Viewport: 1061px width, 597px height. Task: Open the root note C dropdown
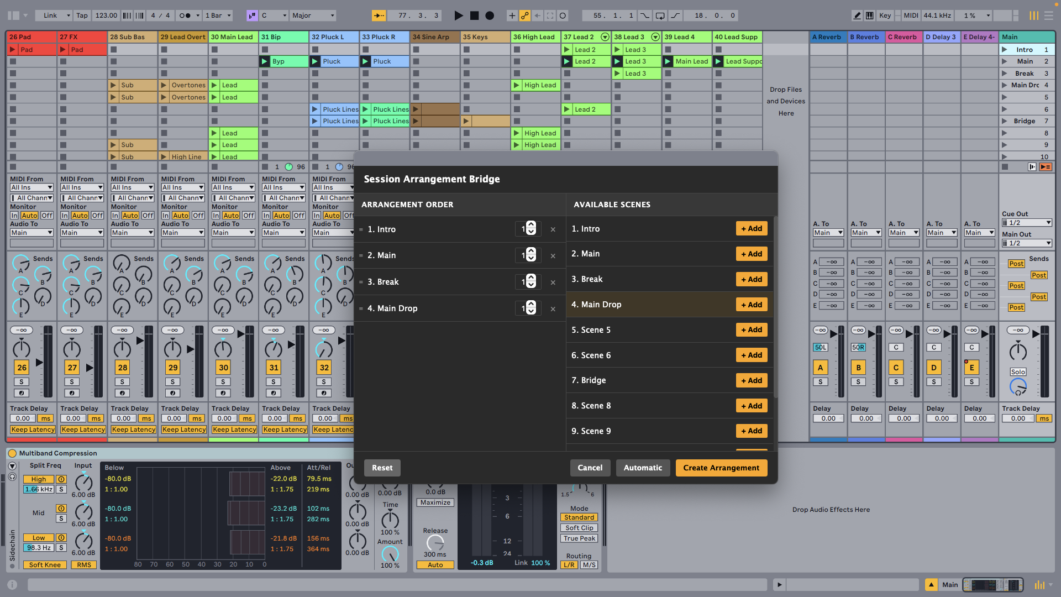click(274, 15)
